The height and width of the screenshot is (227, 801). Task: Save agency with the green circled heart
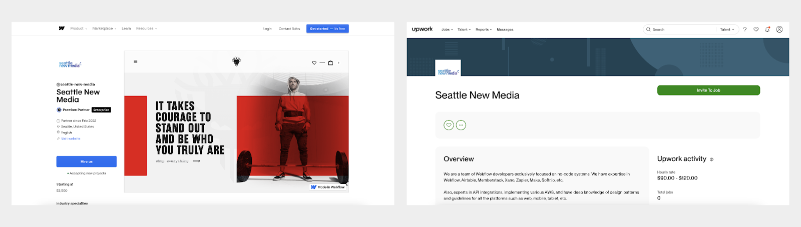point(449,125)
